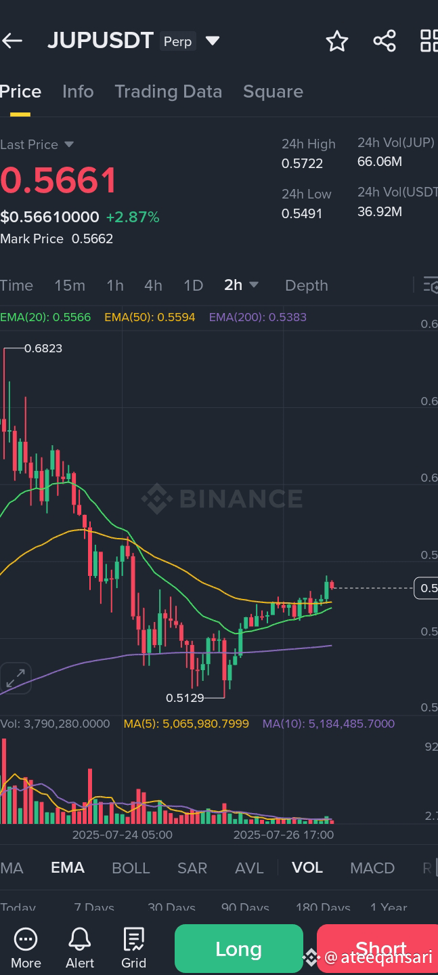
Task: Open the More menu icon
Action: [x=26, y=948]
